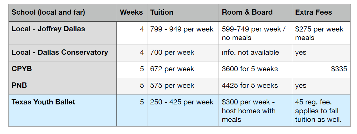Viewport: 357px width, 134px height.
Task: Click the "$335" extra fees cell
Action: [x=339, y=69]
